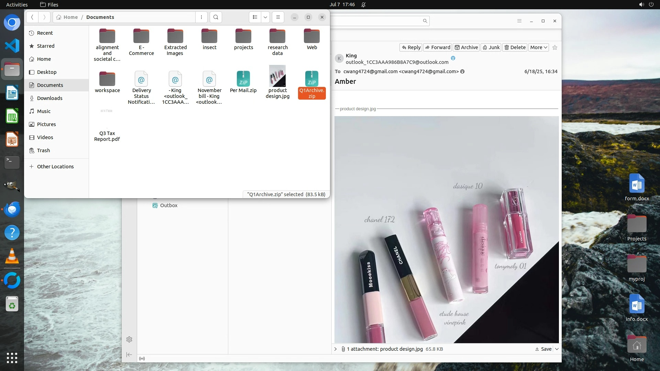Click the search icon in Files

click(216, 17)
